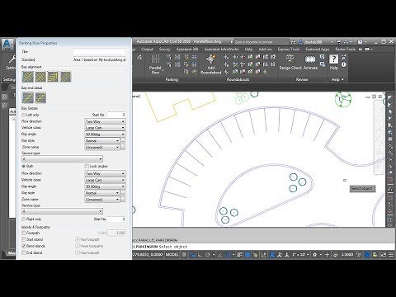
Task: Switch to the Autodesk 360 ribbon tab
Action: click(187, 49)
